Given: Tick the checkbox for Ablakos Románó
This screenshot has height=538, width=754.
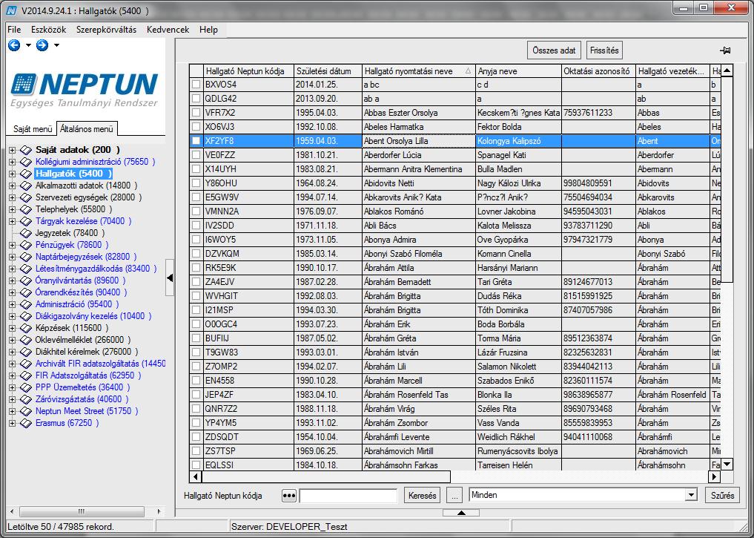Looking at the screenshot, I should coord(196,211).
